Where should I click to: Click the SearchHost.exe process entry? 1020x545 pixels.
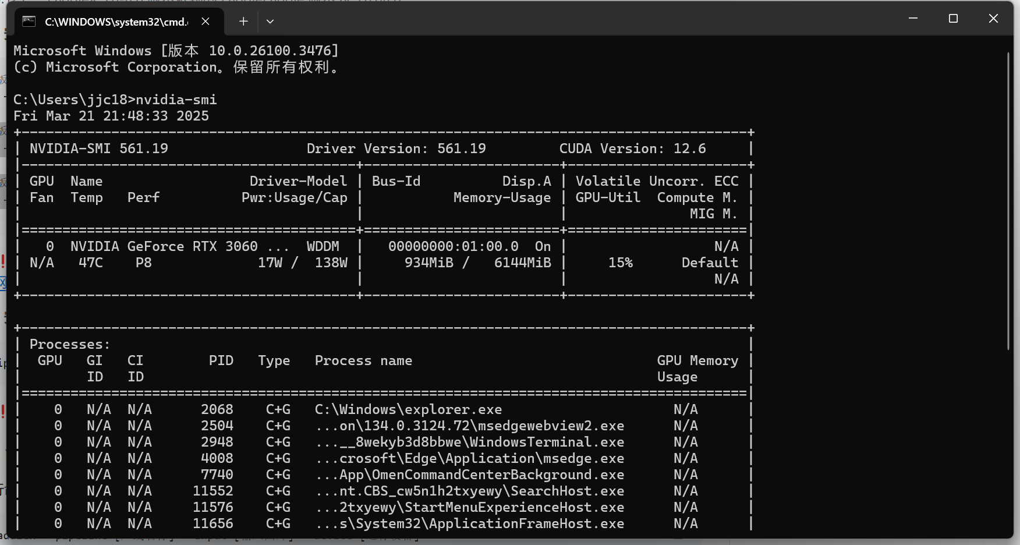click(x=469, y=491)
